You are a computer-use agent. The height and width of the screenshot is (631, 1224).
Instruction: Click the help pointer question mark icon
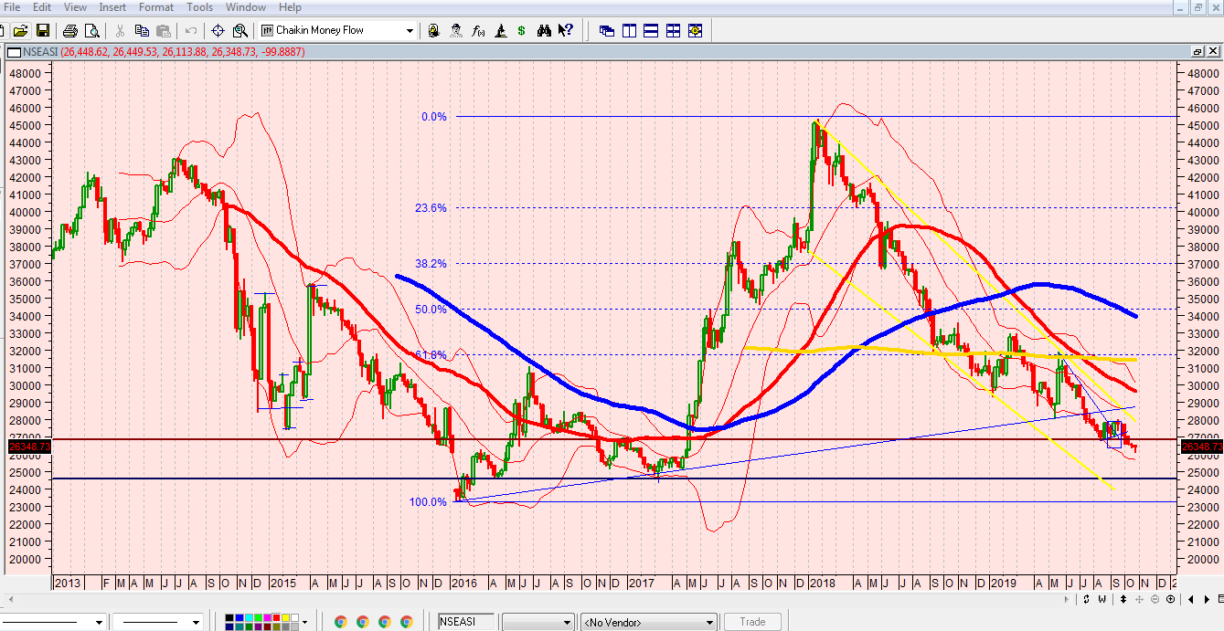[x=566, y=30]
